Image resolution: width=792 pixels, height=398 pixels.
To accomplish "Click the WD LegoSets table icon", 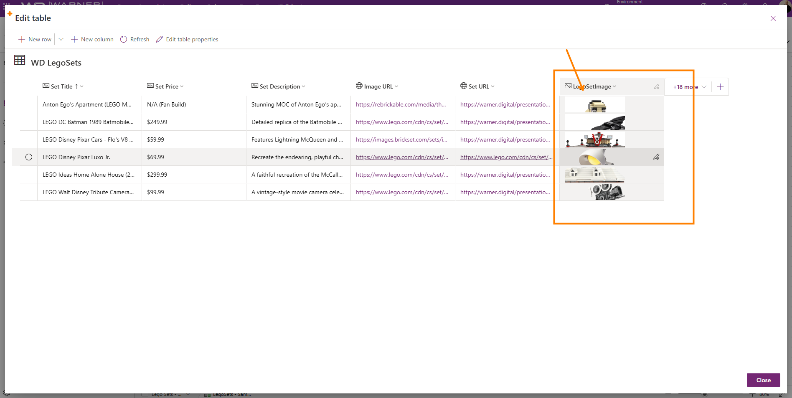I will tap(20, 60).
